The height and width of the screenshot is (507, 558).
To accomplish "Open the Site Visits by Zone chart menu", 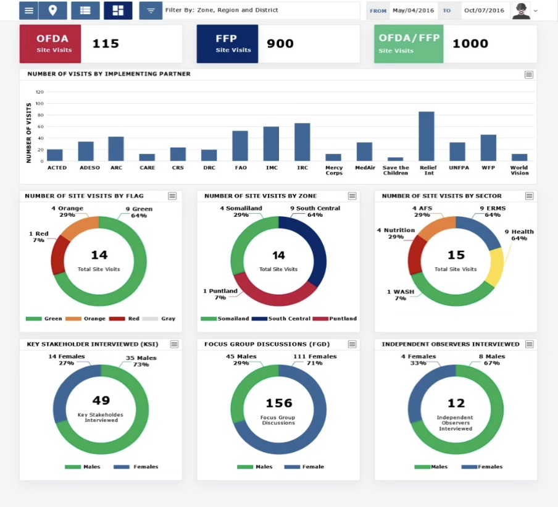I will coord(352,196).
